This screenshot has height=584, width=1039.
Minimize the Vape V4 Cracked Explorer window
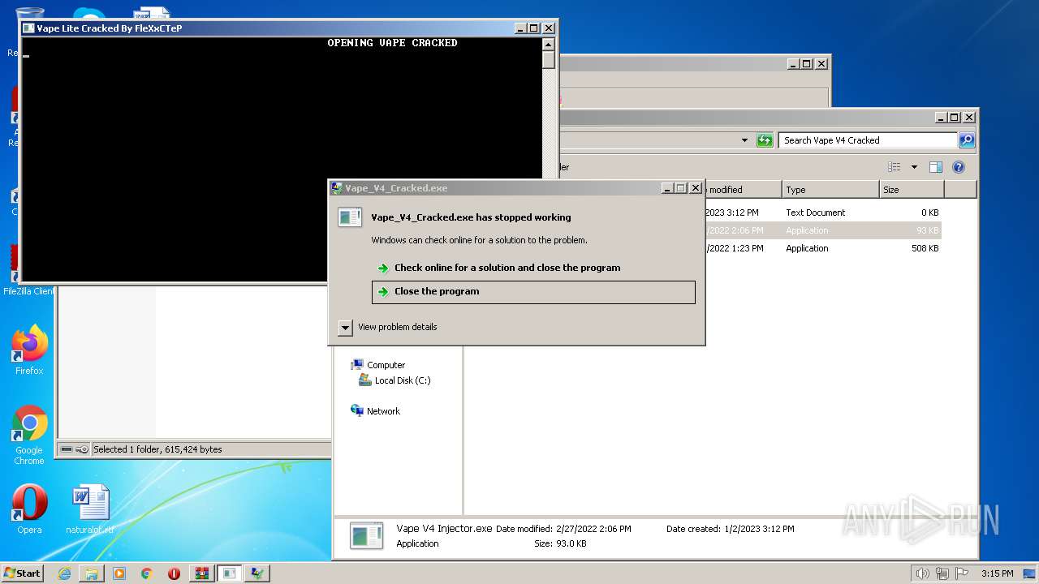pyautogui.click(x=941, y=117)
